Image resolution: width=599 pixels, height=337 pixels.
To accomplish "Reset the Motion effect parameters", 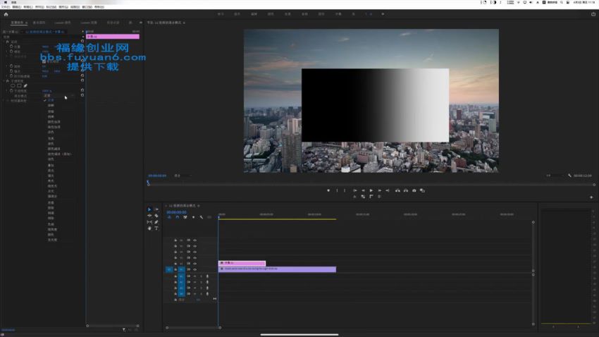I will click(82, 42).
